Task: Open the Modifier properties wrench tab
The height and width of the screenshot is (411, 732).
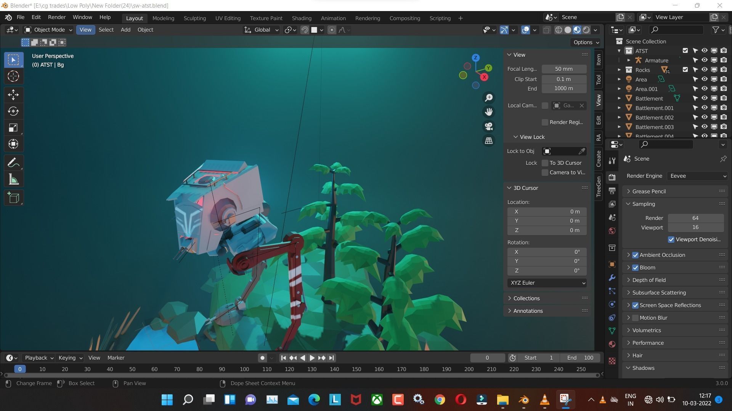Action: point(612,278)
